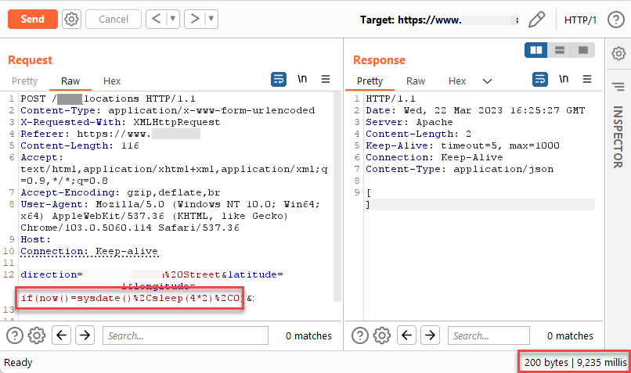The width and height of the screenshot is (631, 373).
Task: Open the Request Hex tab
Action: click(112, 81)
